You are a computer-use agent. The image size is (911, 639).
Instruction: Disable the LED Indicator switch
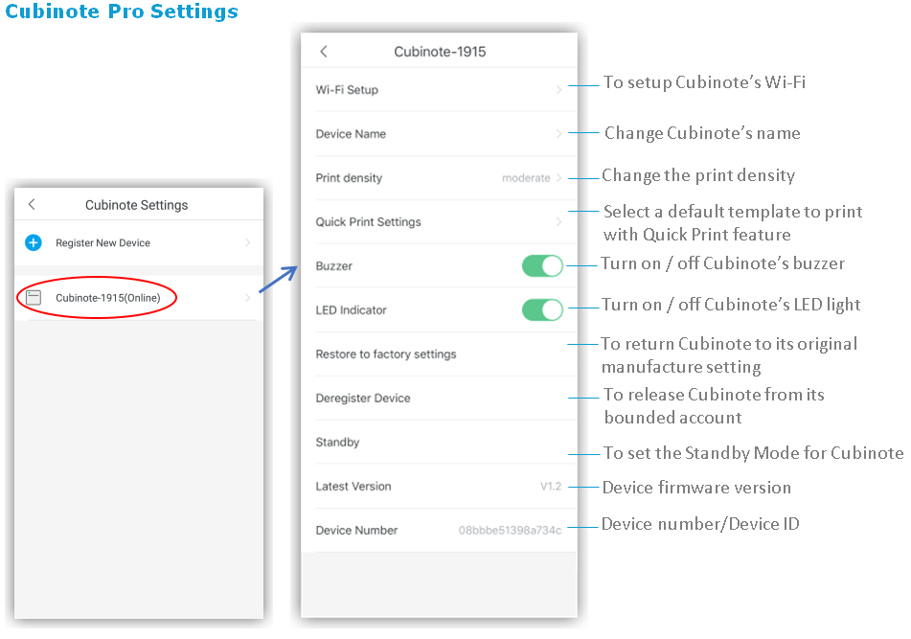click(x=542, y=310)
